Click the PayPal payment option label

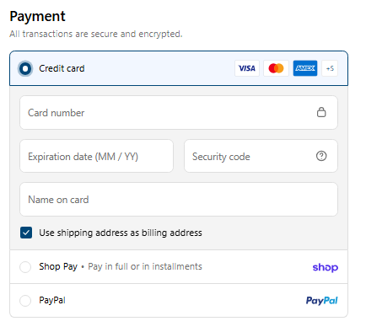click(x=52, y=300)
